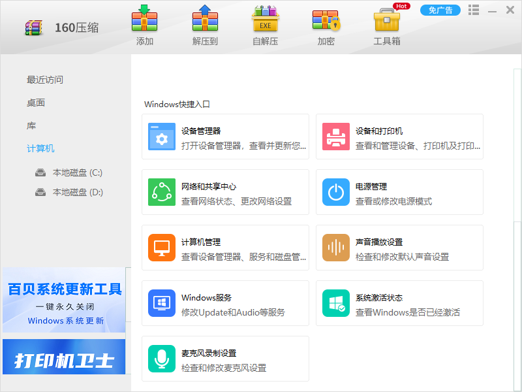Click the drive icon beside 本地磁盘 (D:)
Image resolution: width=522 pixels, height=392 pixels.
point(40,192)
